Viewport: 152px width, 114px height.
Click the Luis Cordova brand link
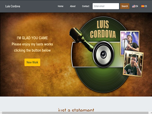pos(13,6)
